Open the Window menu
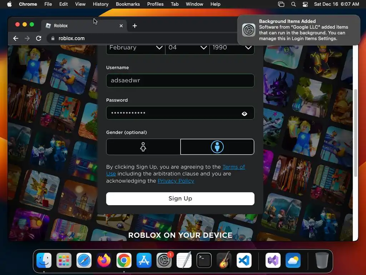 (x=194, y=4)
